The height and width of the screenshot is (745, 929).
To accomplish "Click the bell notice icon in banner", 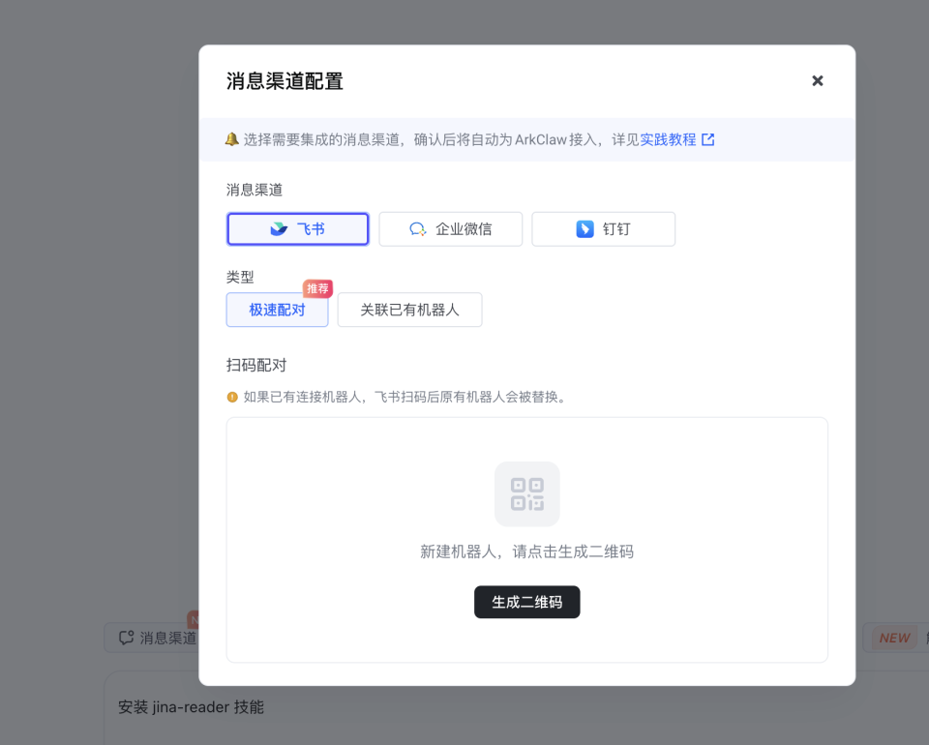I will click(x=231, y=139).
